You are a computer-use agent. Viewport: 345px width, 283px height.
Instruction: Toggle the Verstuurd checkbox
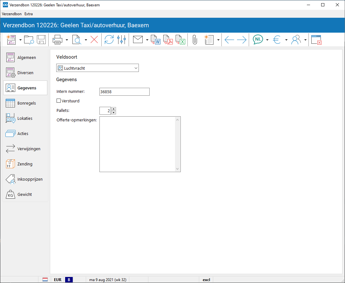58,101
